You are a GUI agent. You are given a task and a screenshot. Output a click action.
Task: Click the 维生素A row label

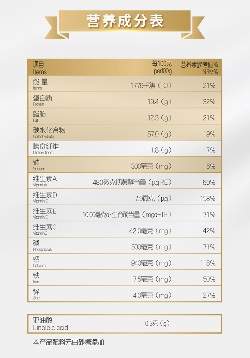pyautogui.click(x=45, y=181)
